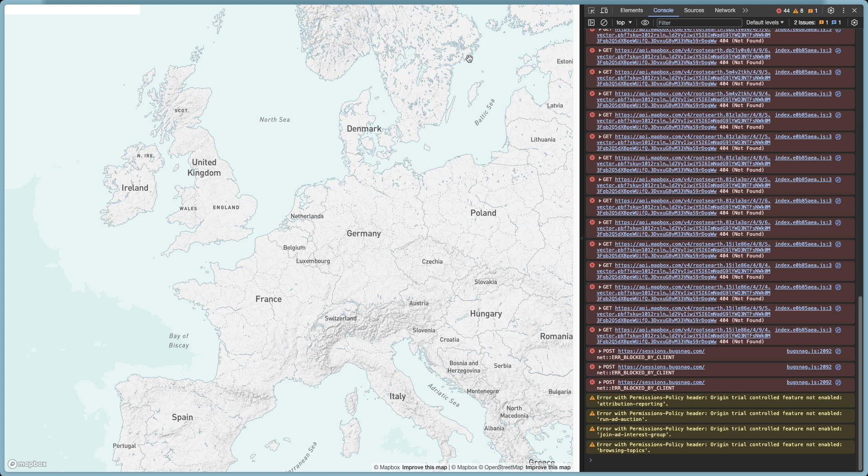
Task: Clear the console with the ban icon
Action: tap(604, 23)
